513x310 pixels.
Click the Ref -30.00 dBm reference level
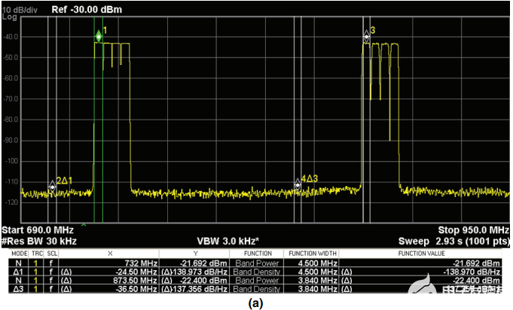point(87,10)
